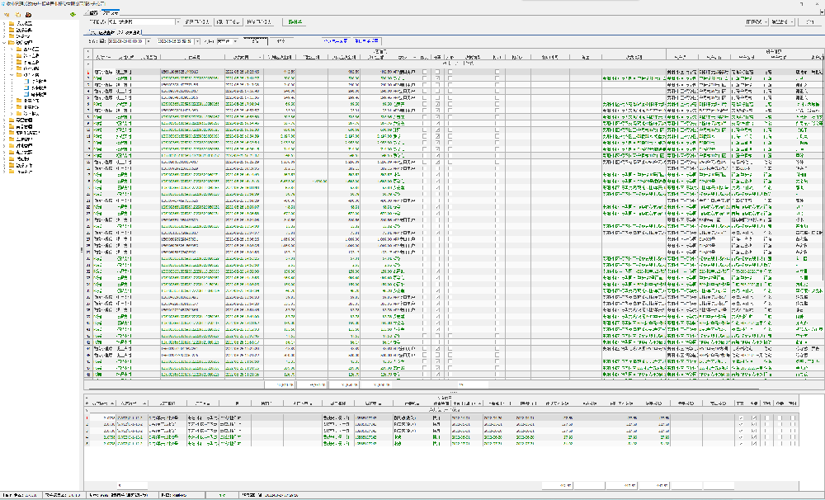This screenshot has width=825, height=500.
Task: Select third blue document item in the tree
Action: (35, 94)
